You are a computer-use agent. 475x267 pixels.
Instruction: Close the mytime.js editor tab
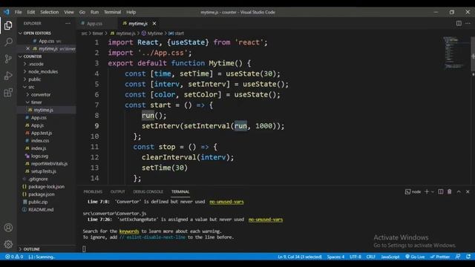(154, 23)
